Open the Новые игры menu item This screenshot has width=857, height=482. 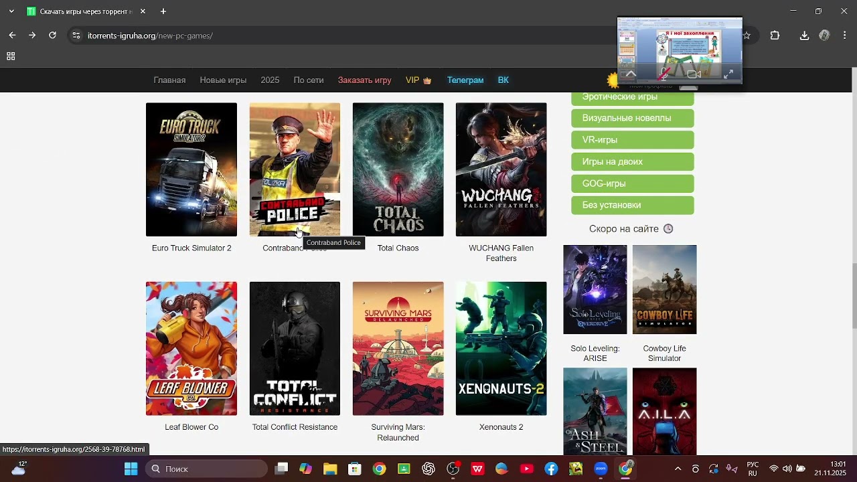[x=223, y=80]
